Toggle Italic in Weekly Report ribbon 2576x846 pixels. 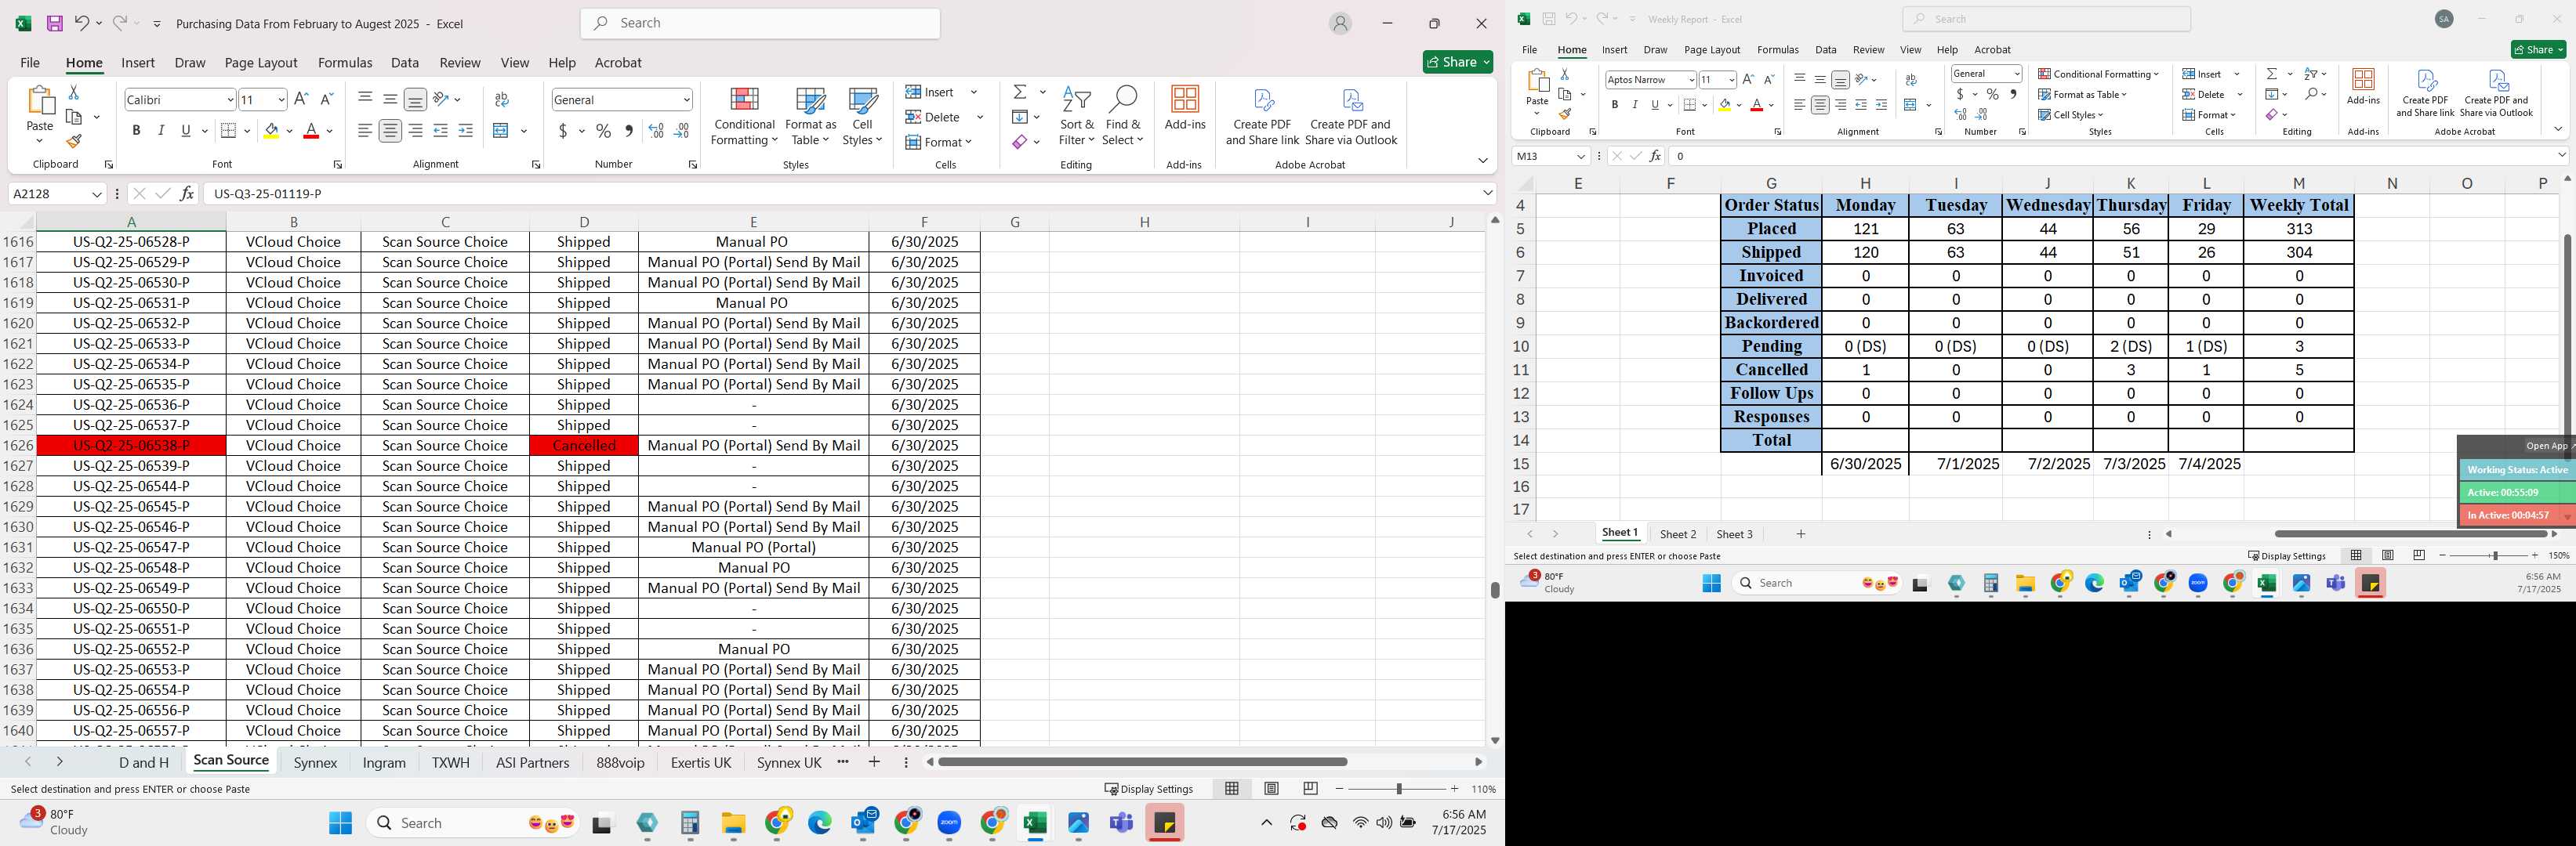1635,105
